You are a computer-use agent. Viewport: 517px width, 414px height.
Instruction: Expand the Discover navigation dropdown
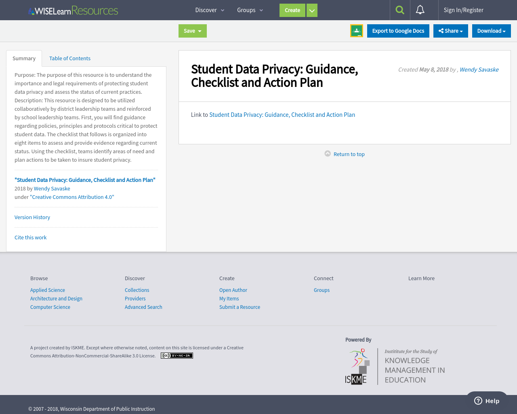[209, 10]
